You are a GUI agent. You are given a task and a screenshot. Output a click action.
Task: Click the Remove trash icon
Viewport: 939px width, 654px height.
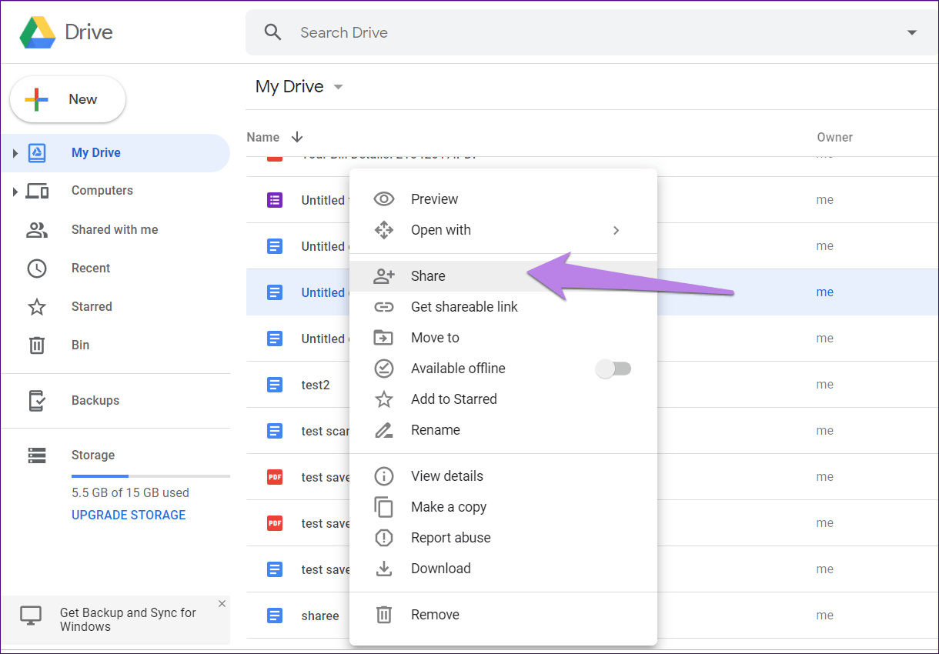pyautogui.click(x=383, y=615)
